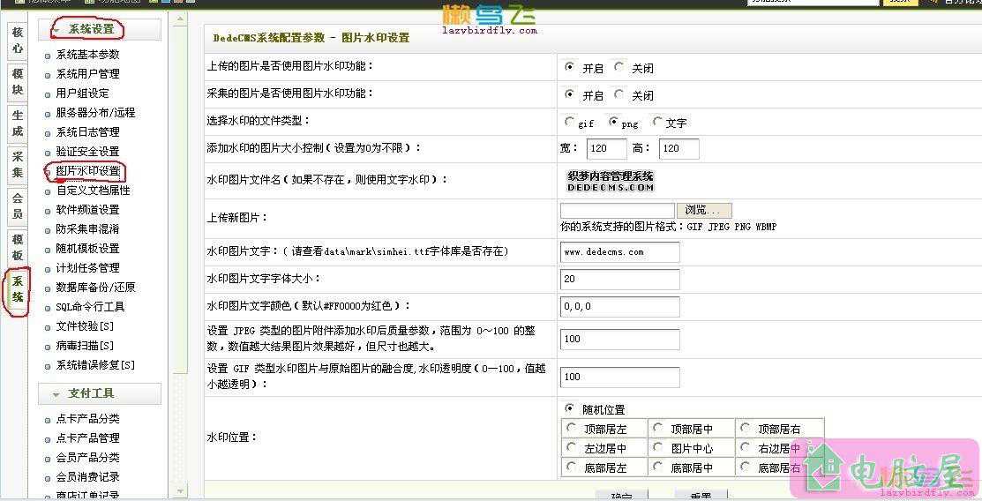Click watermark text field www.dedecms.com

click(620, 251)
